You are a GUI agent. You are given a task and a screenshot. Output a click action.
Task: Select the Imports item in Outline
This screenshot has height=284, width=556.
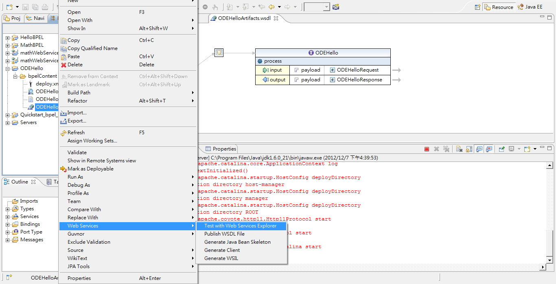point(29,201)
